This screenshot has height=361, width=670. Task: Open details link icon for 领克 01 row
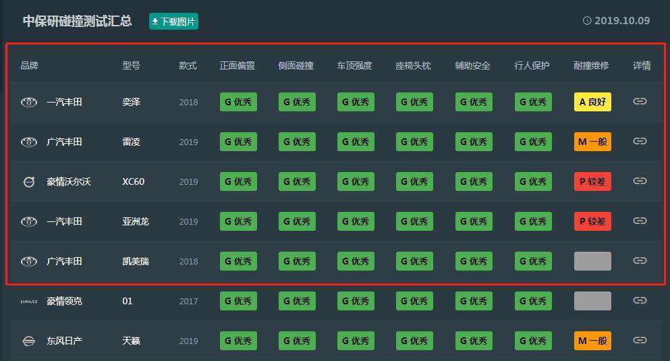[x=640, y=301]
